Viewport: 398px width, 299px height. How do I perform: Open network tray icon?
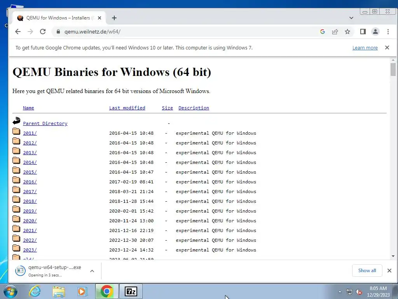pos(349,292)
